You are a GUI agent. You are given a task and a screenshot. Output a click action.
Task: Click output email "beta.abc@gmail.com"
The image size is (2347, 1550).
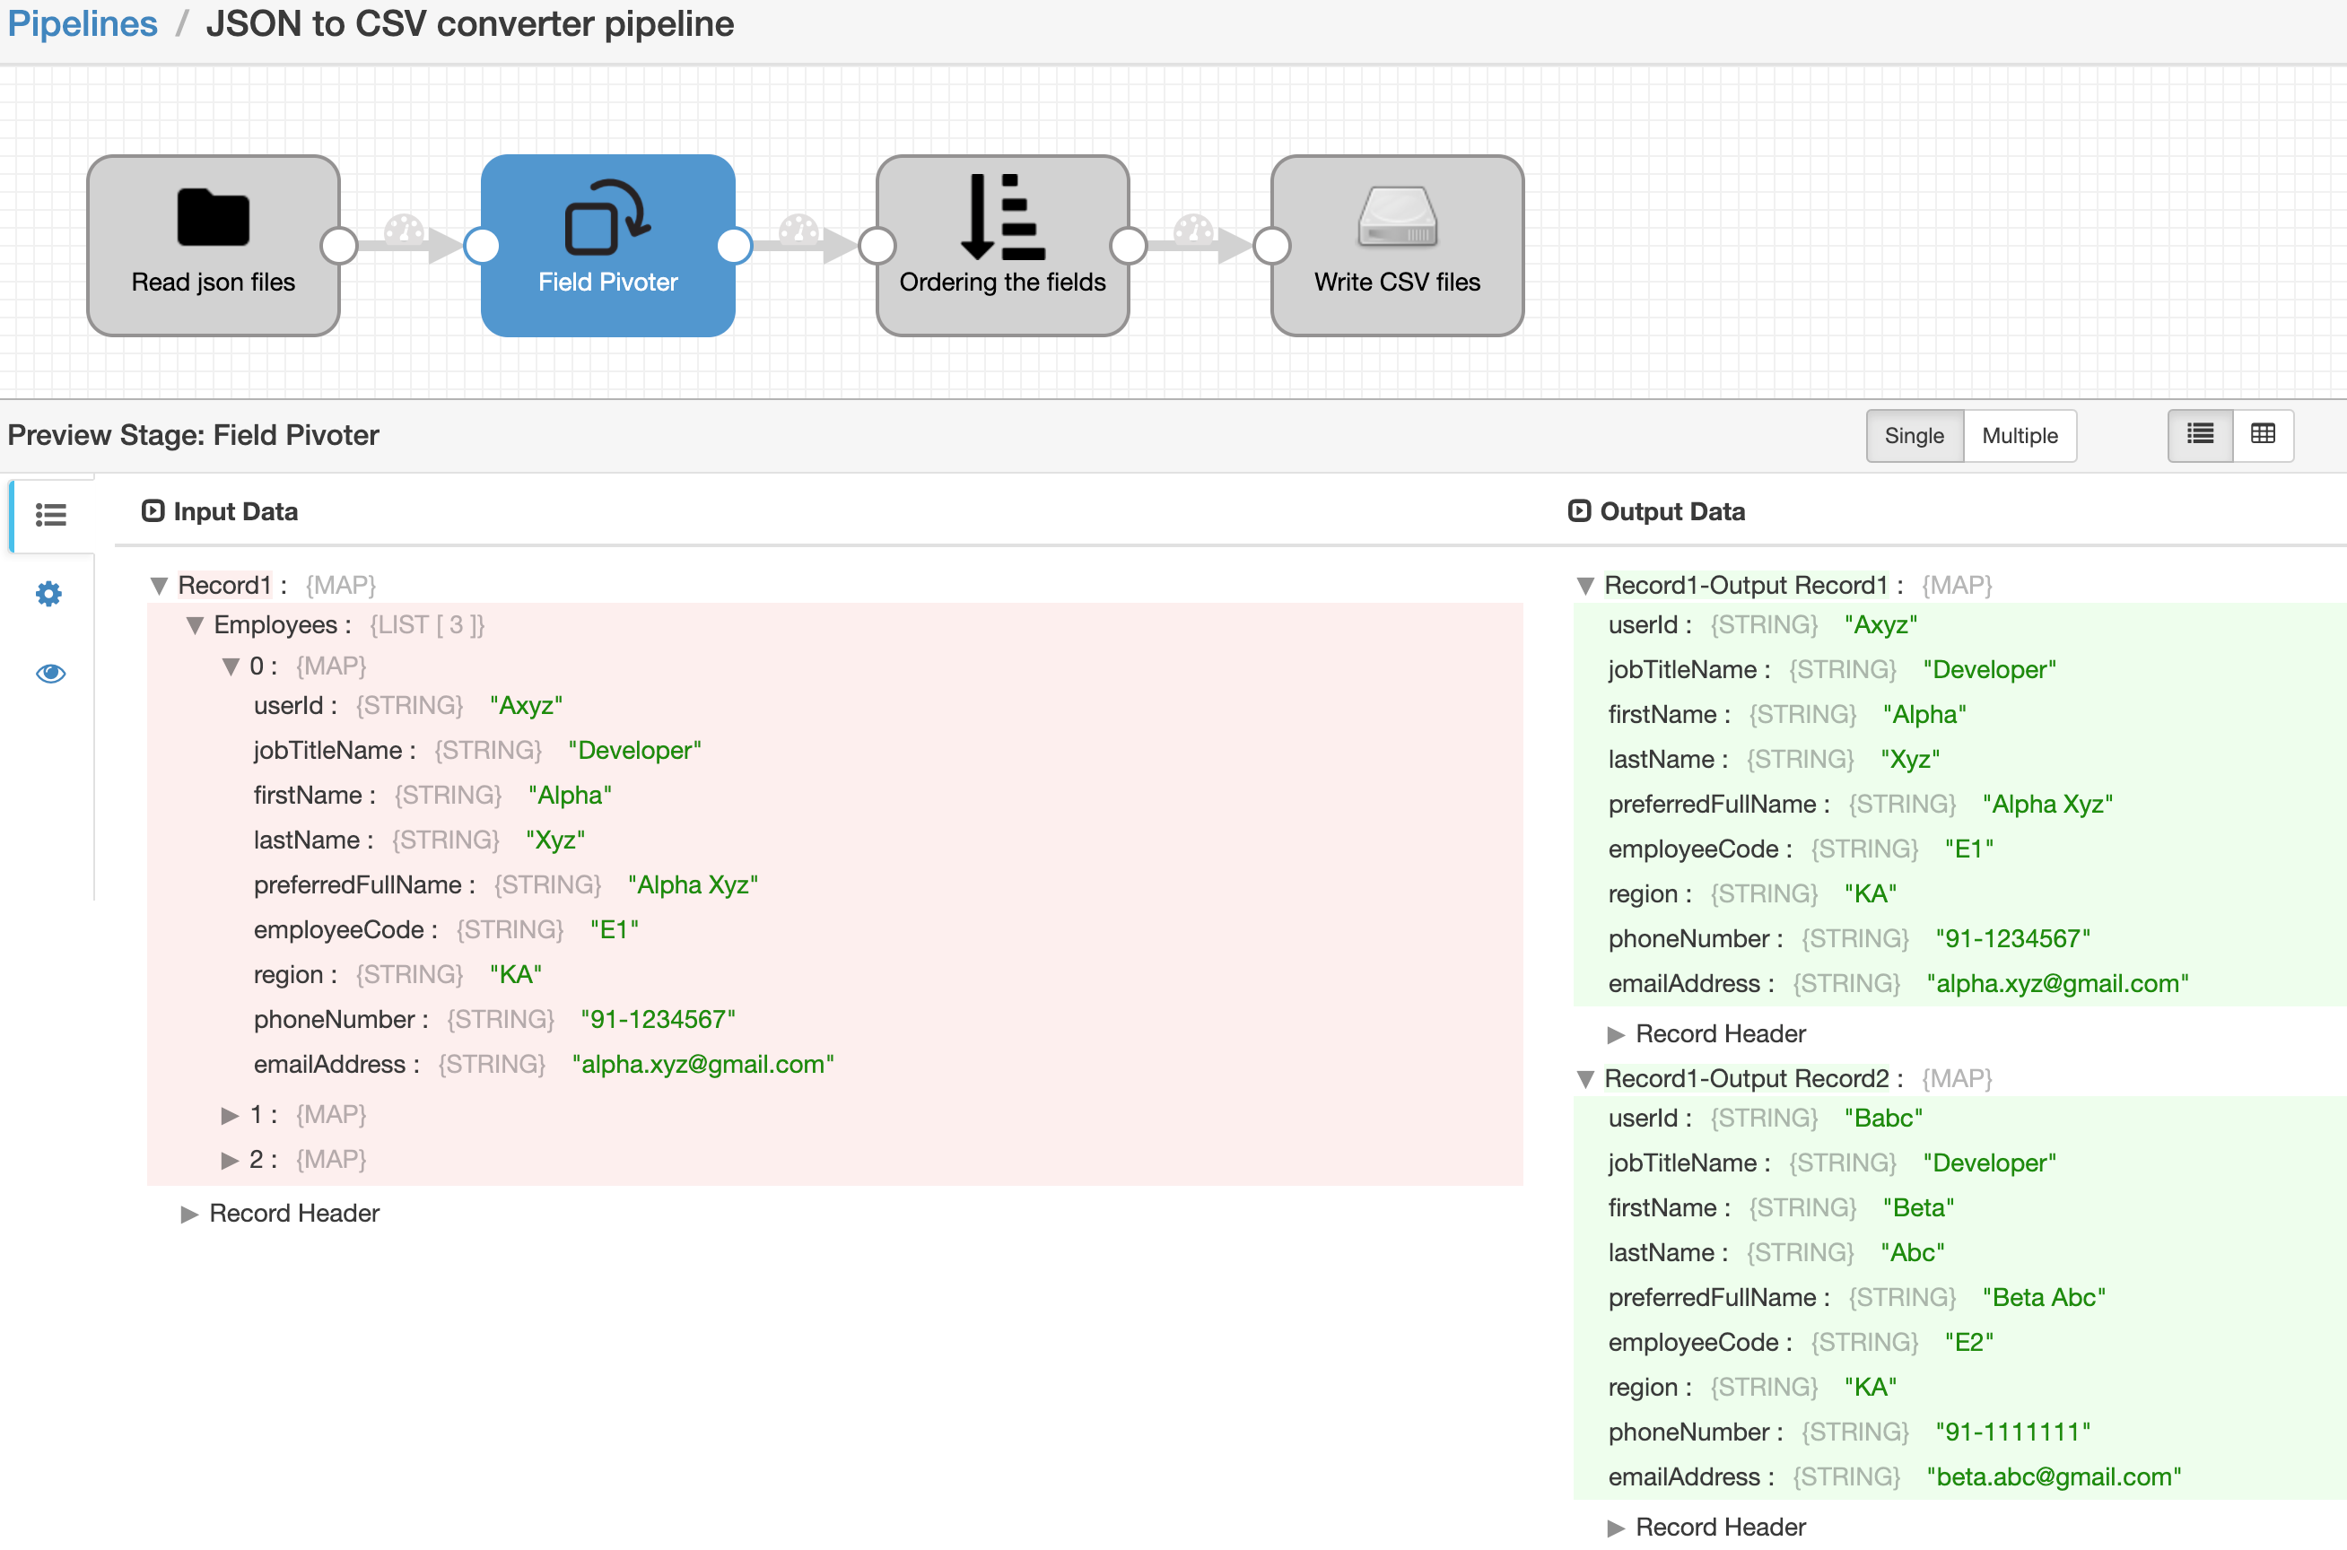2054,1476
